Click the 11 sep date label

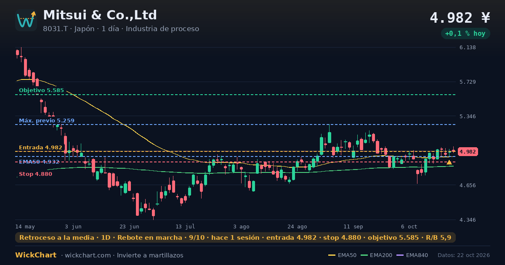coord(353,227)
